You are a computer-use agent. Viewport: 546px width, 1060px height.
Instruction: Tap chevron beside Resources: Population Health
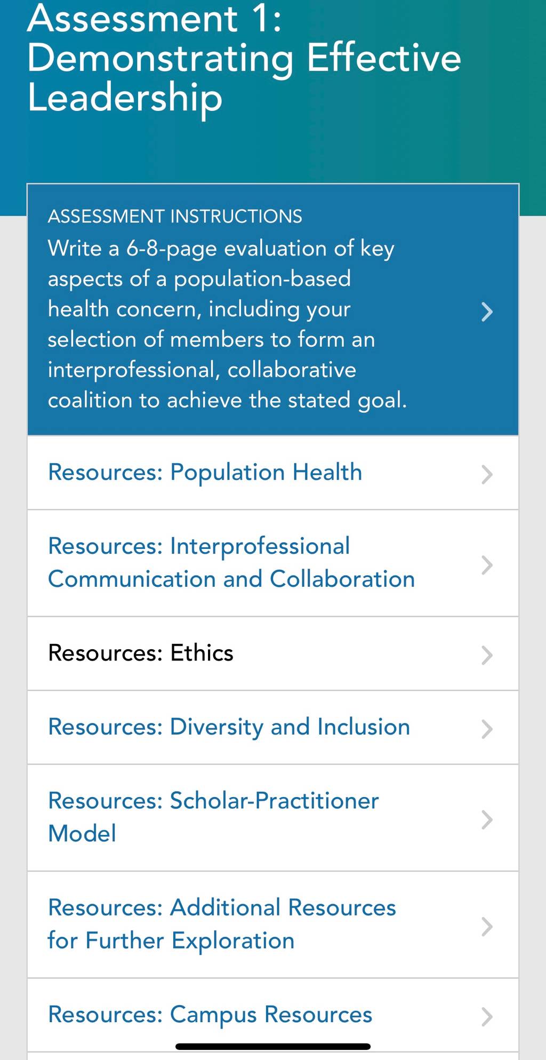(487, 474)
